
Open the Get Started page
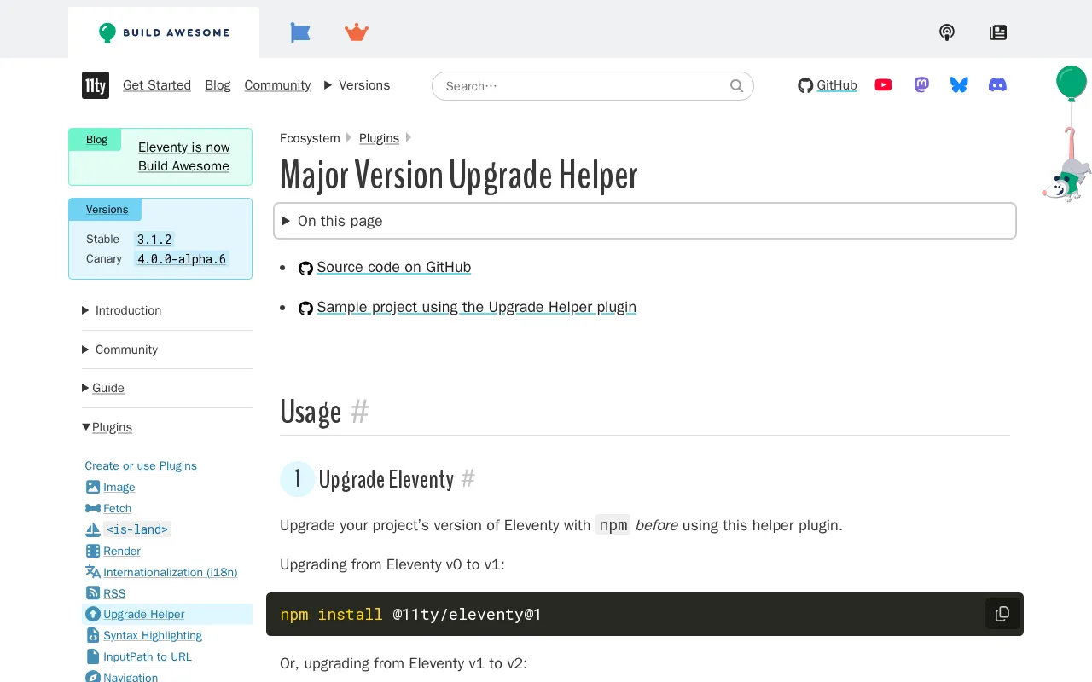pos(157,85)
